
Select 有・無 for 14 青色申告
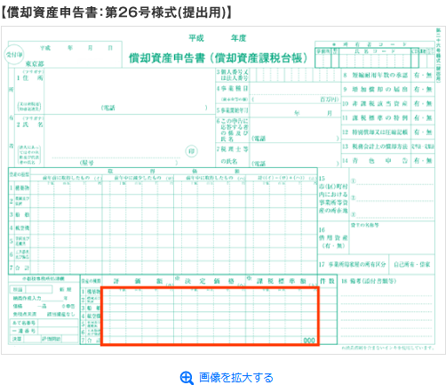423,161
